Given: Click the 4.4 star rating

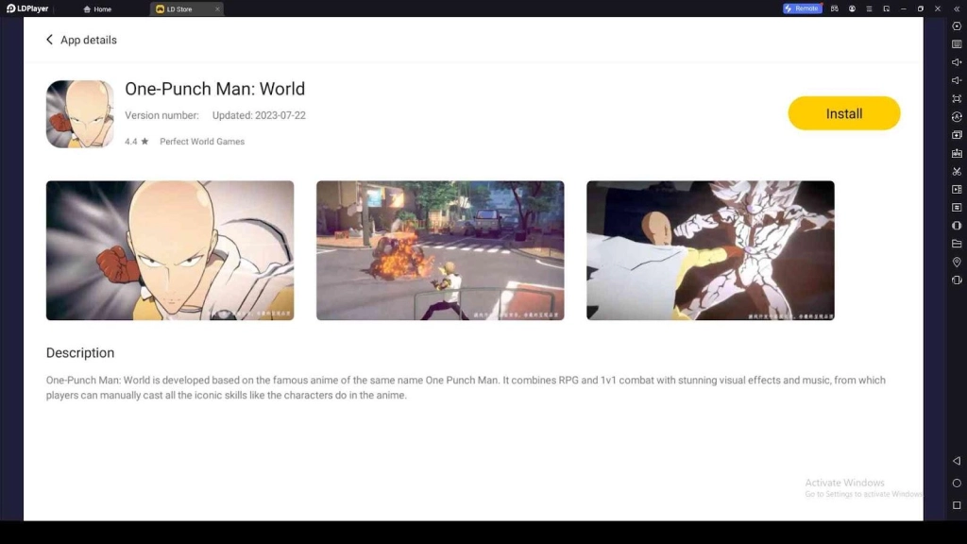Looking at the screenshot, I should [136, 142].
